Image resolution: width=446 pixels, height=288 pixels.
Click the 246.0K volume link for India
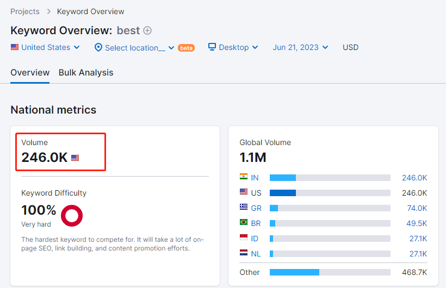pos(414,178)
